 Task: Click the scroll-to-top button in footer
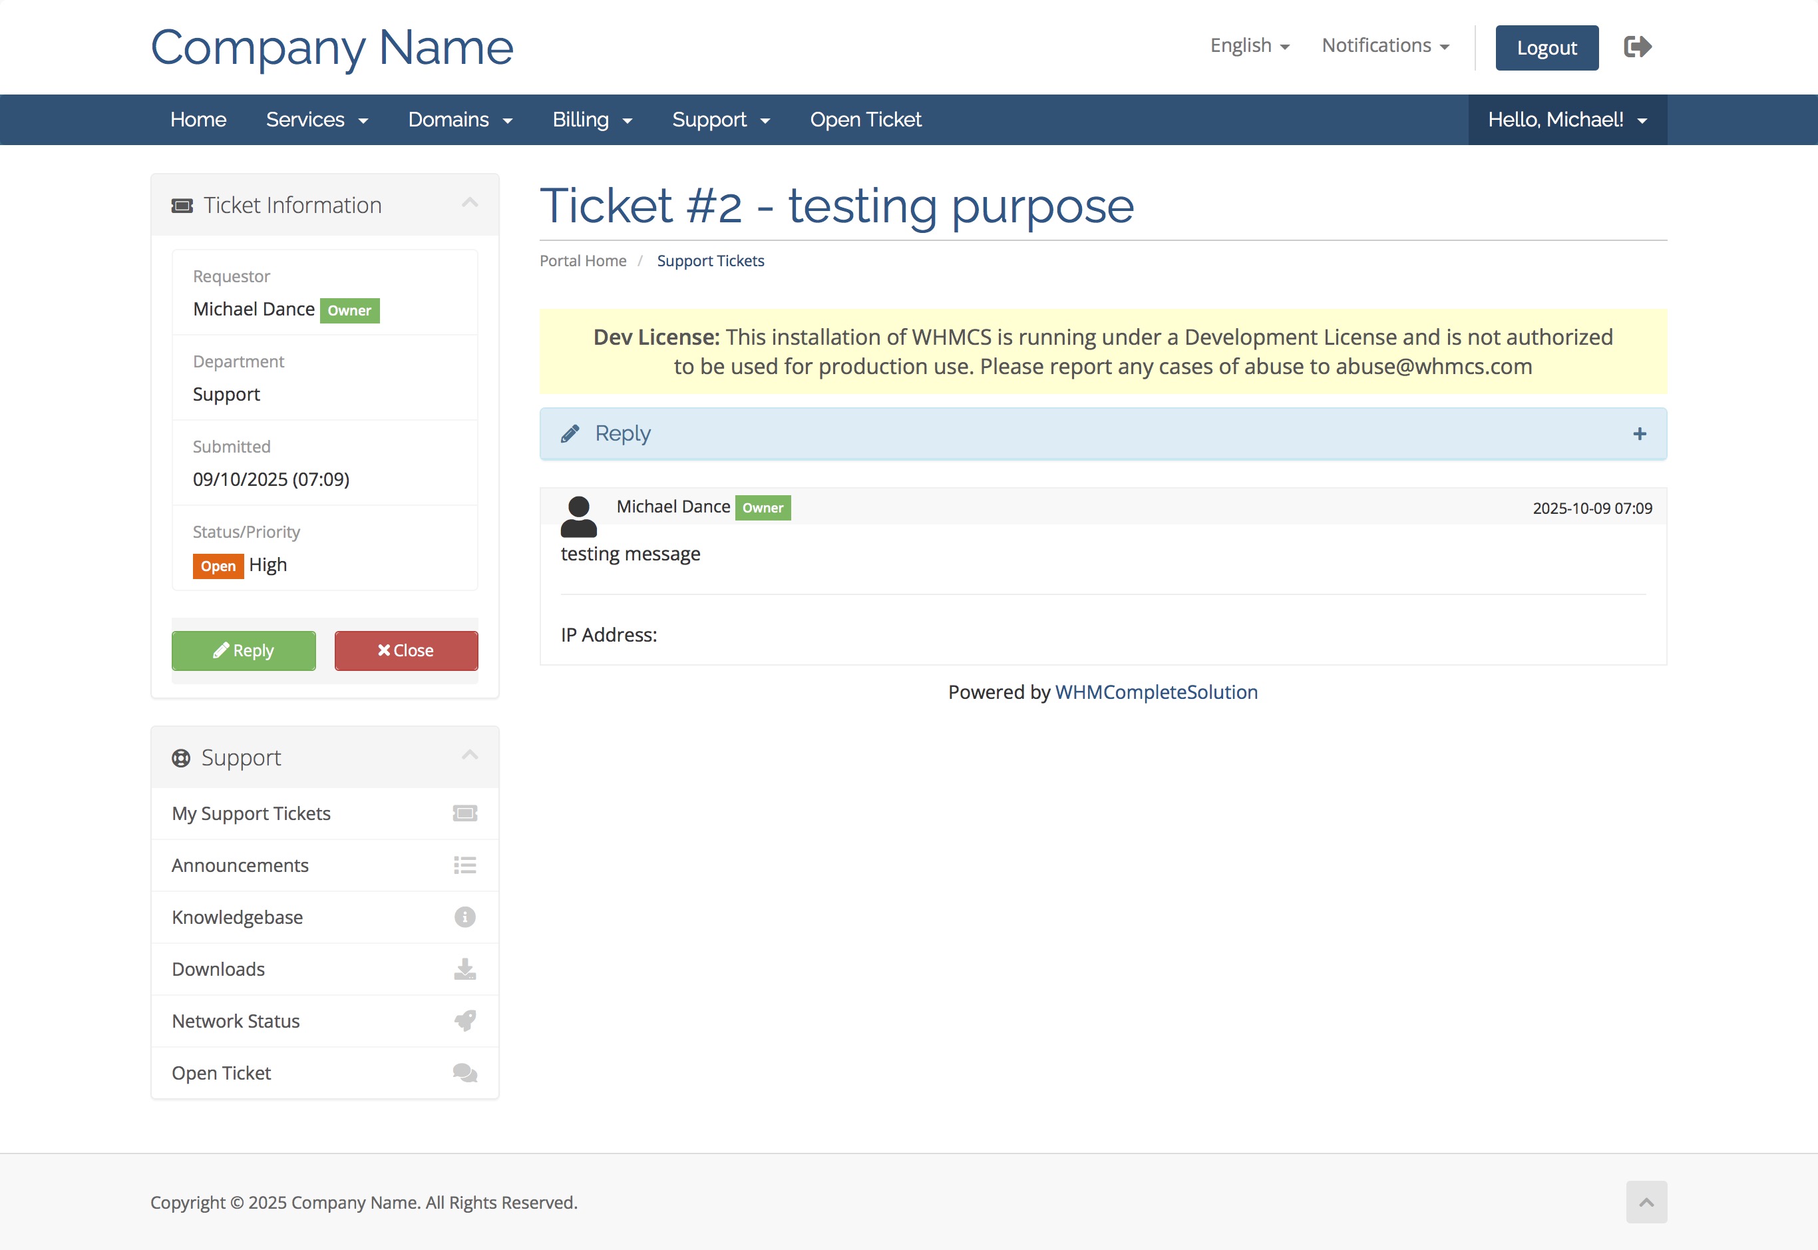pos(1646,1201)
